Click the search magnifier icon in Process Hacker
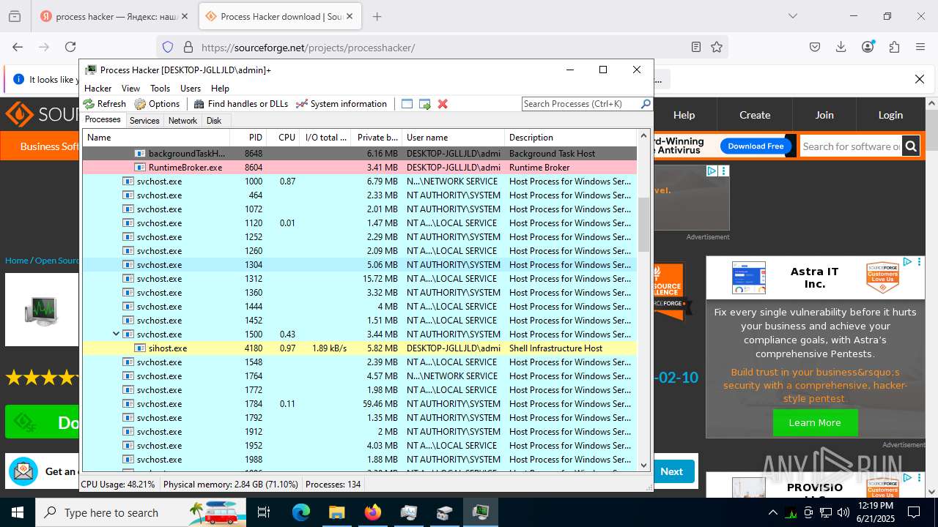The image size is (938, 527). pyautogui.click(x=646, y=104)
